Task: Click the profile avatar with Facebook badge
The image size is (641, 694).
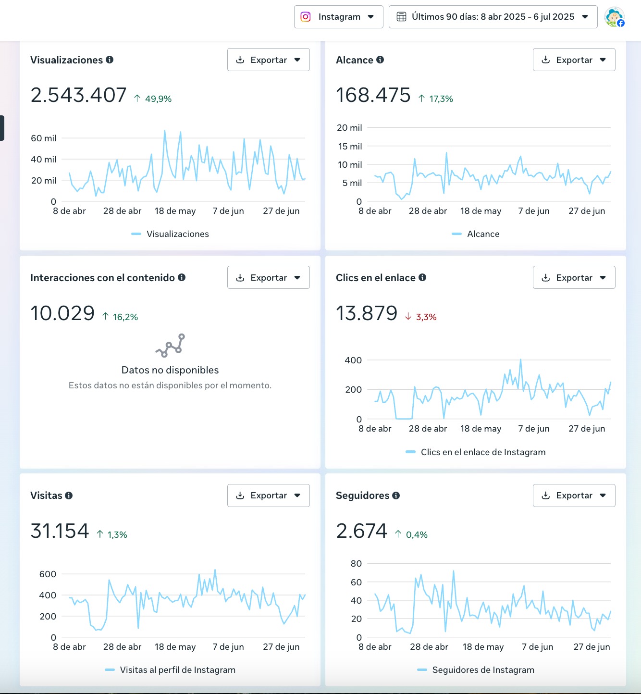Action: tap(615, 17)
